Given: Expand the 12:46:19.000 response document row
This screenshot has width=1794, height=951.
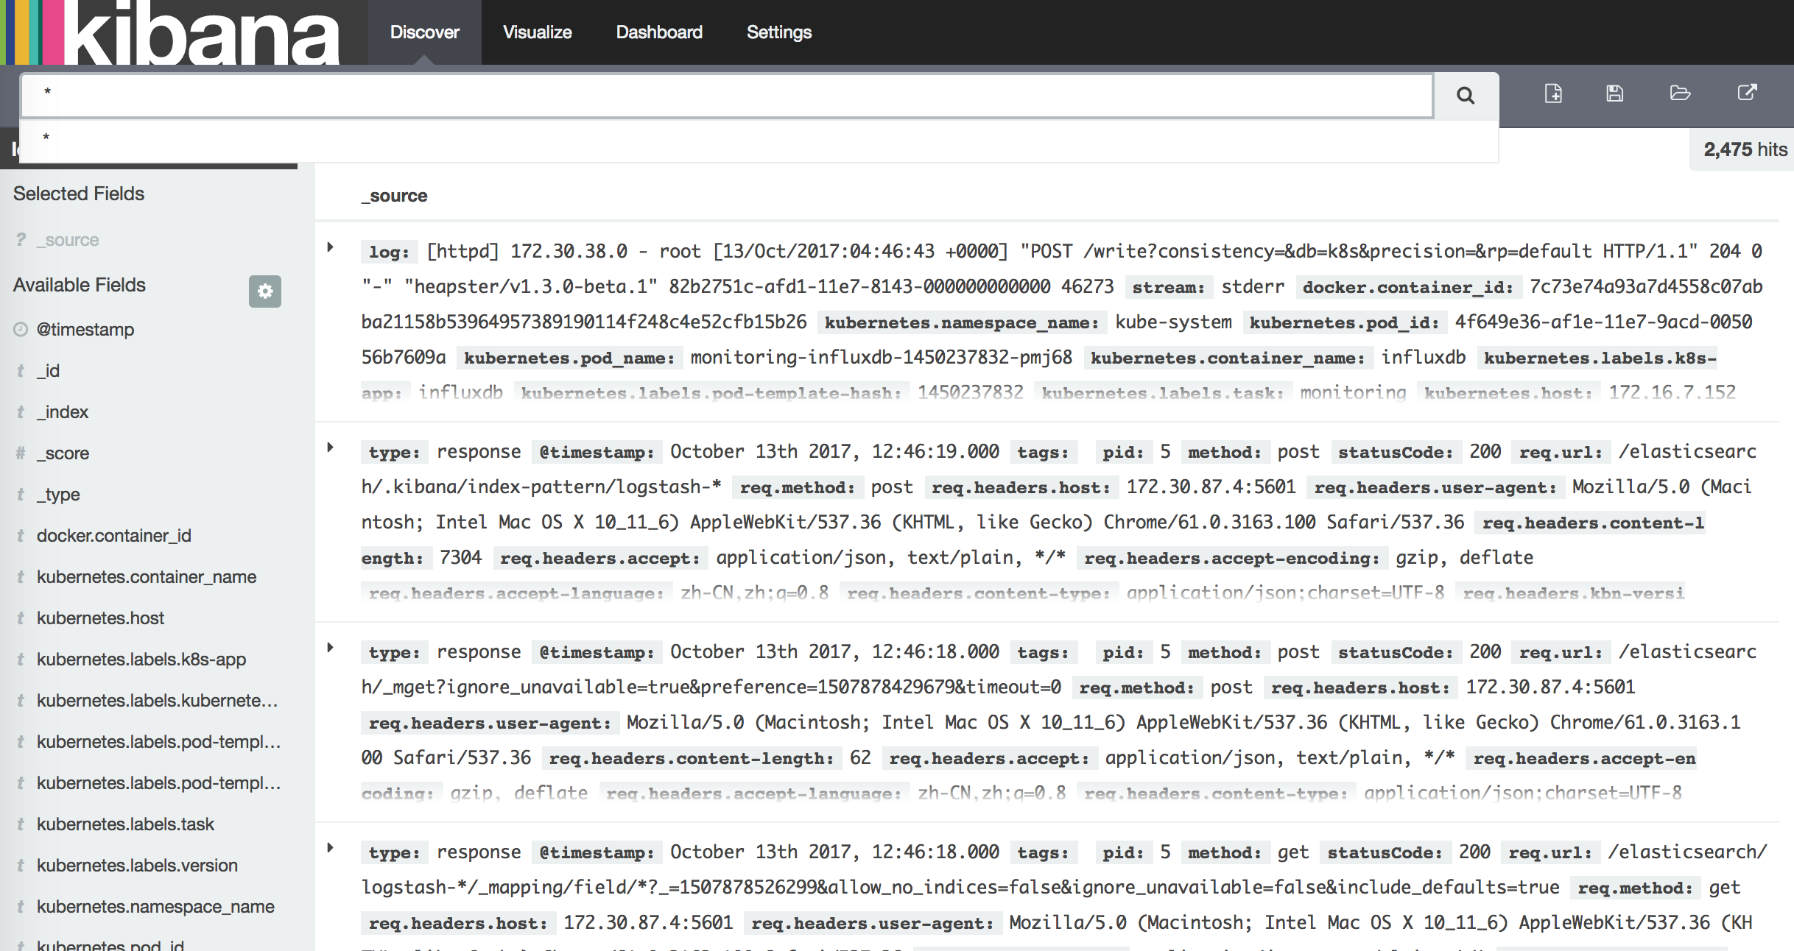Looking at the screenshot, I should [331, 448].
